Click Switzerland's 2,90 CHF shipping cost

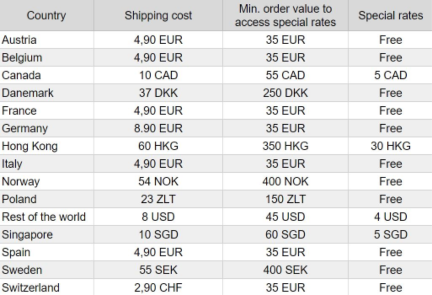click(x=158, y=288)
